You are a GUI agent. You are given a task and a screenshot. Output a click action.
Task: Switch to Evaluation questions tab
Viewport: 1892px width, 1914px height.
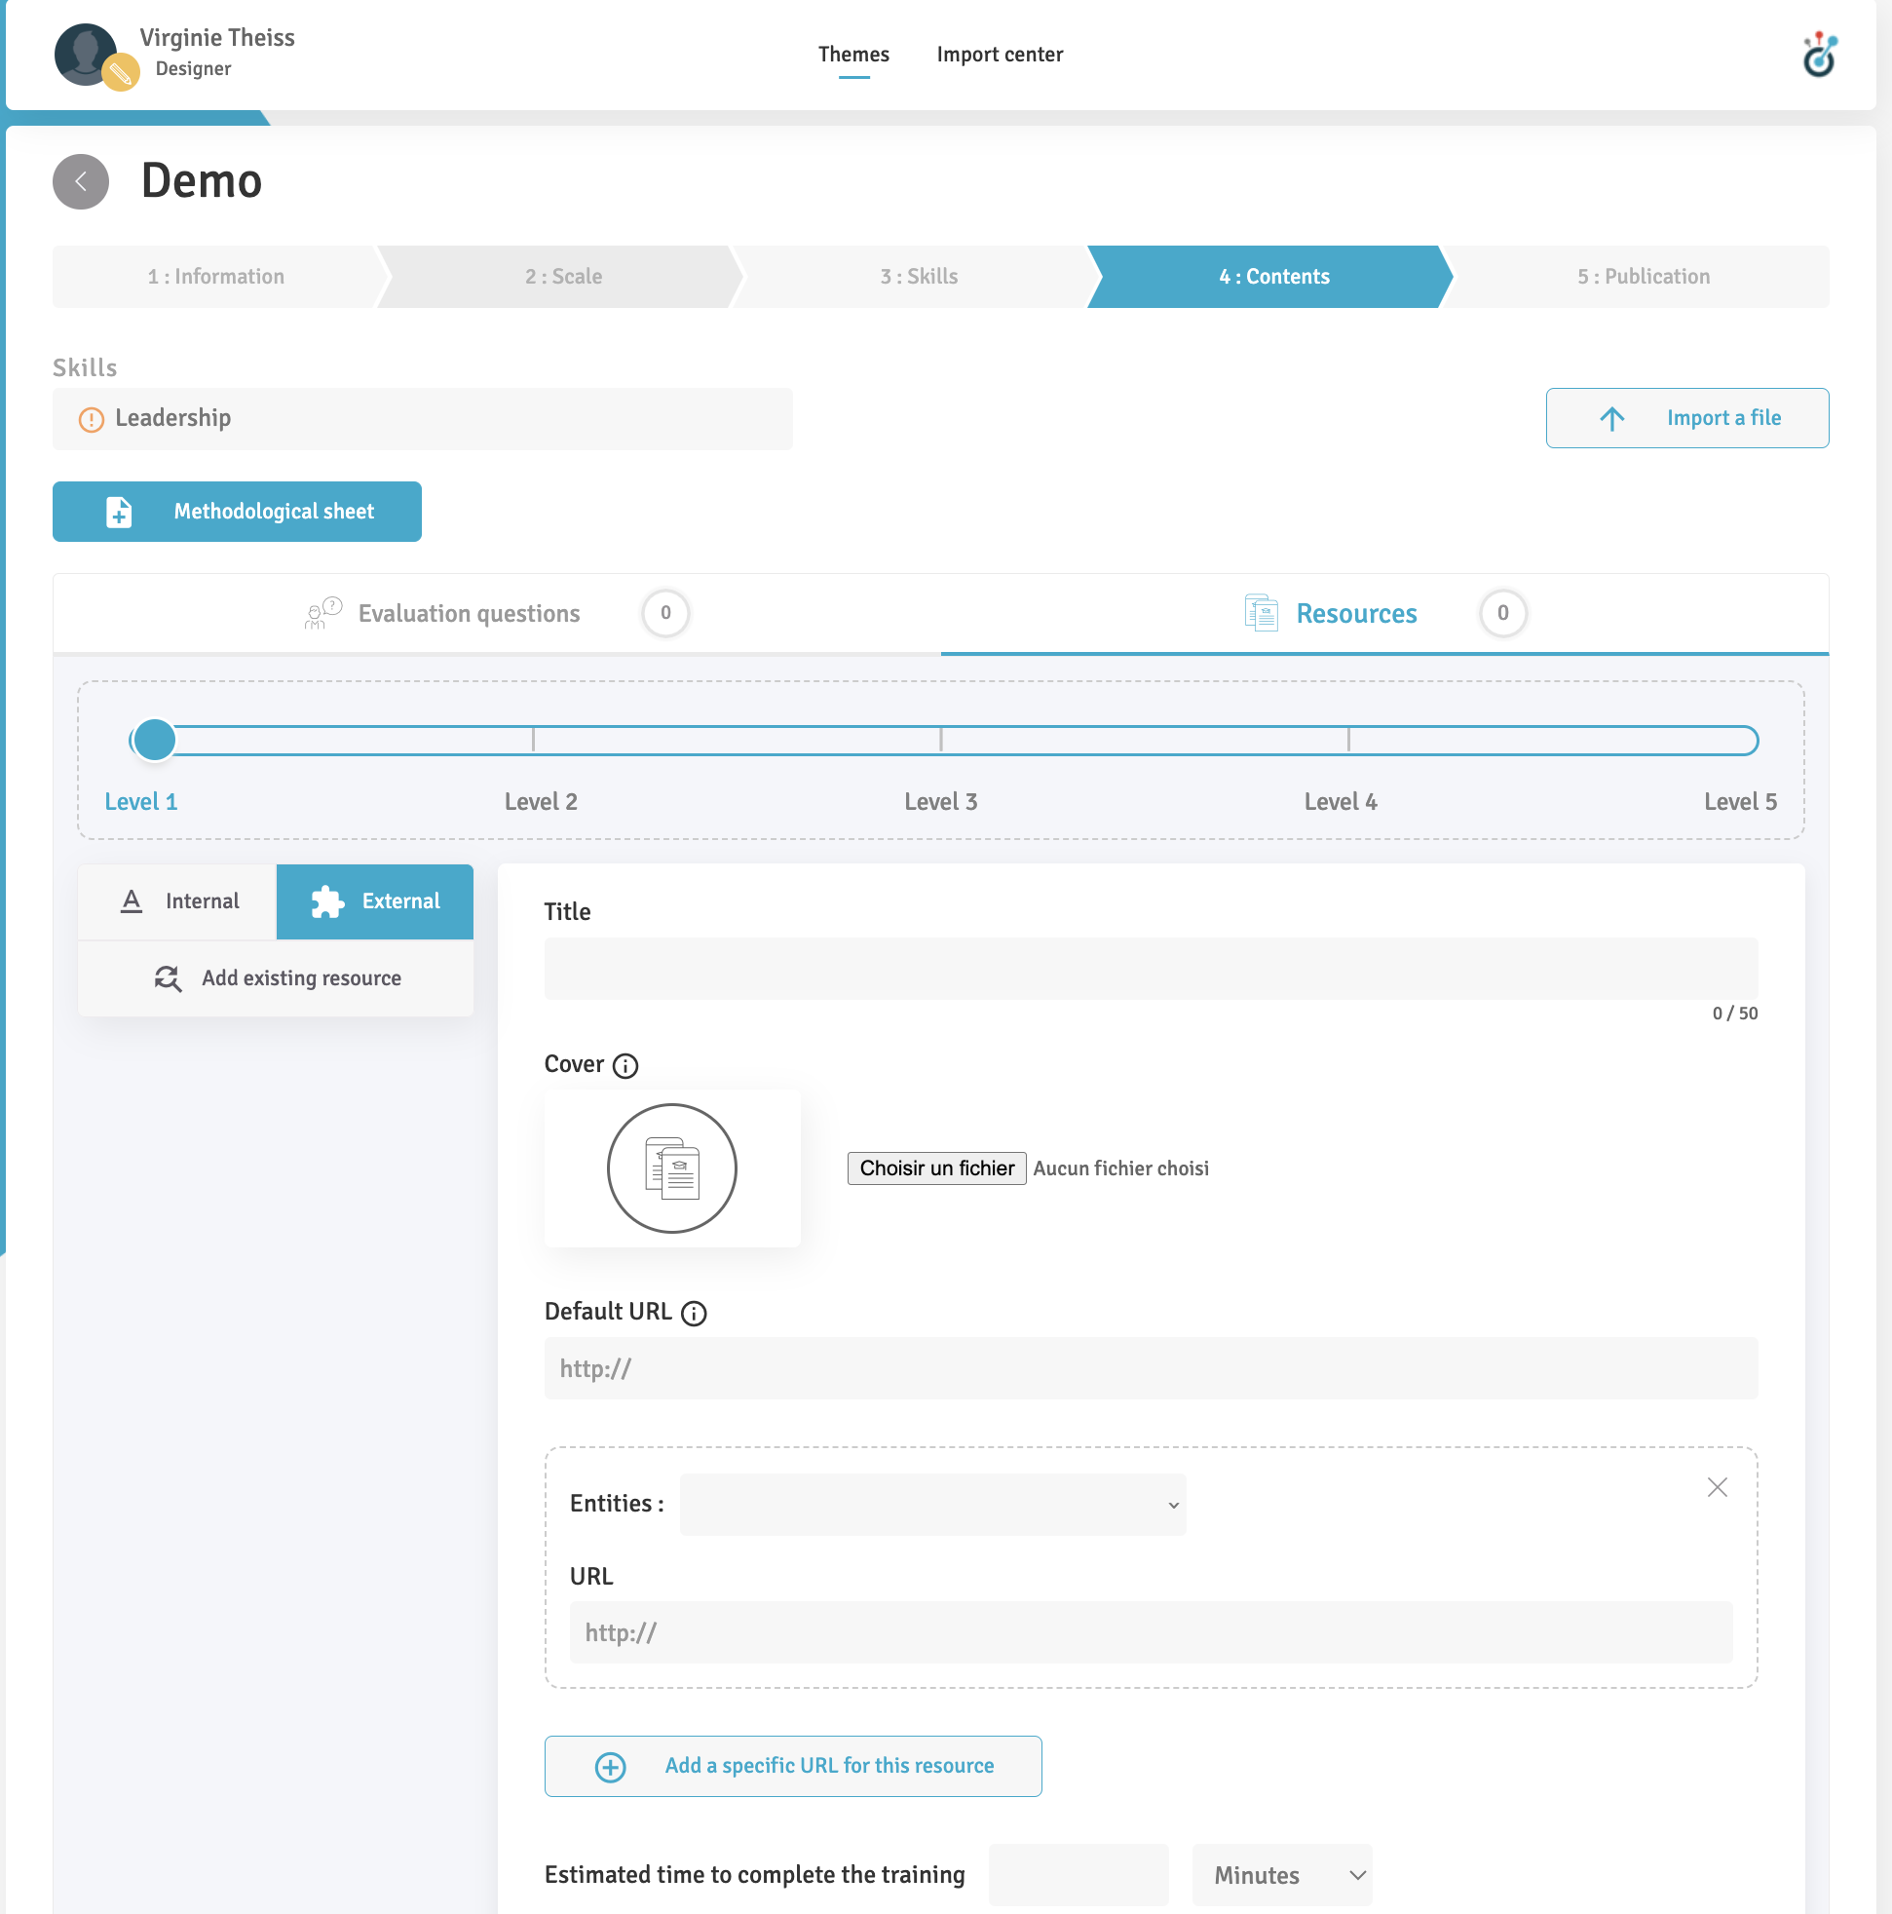coord(470,613)
